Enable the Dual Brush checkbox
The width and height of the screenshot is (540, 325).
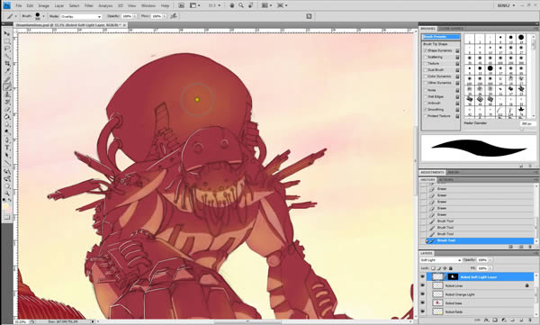click(426, 69)
